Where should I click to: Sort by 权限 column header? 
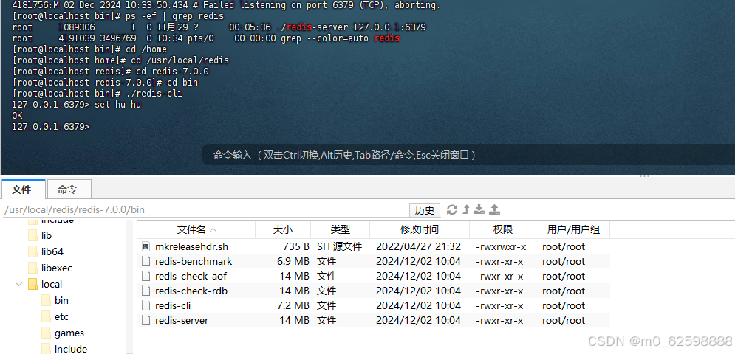[502, 229]
